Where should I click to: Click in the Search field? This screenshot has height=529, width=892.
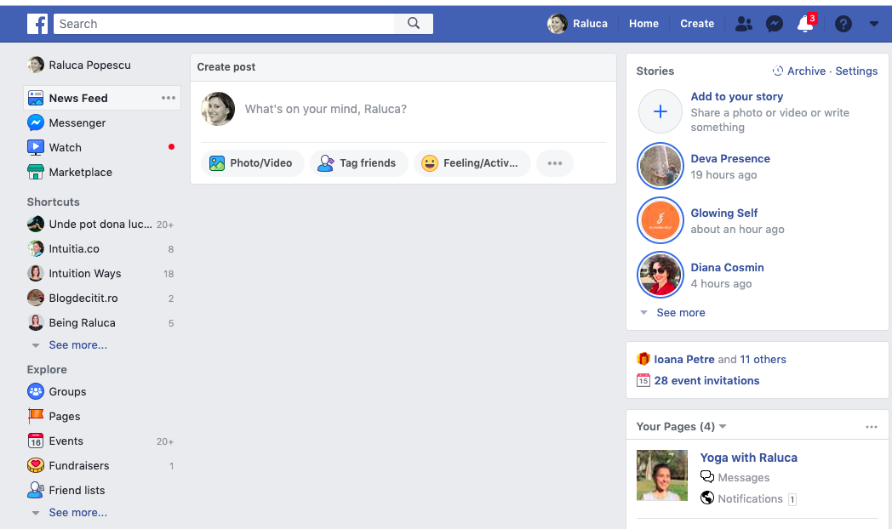click(224, 23)
